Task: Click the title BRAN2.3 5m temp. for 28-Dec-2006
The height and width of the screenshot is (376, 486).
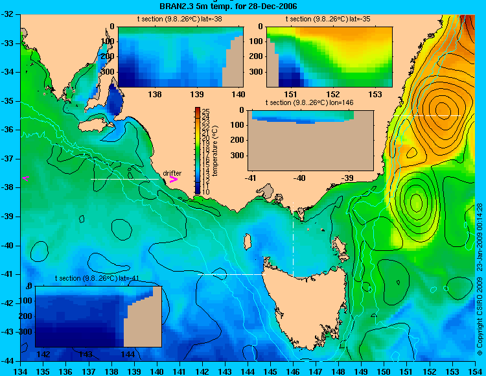Action: point(228,6)
